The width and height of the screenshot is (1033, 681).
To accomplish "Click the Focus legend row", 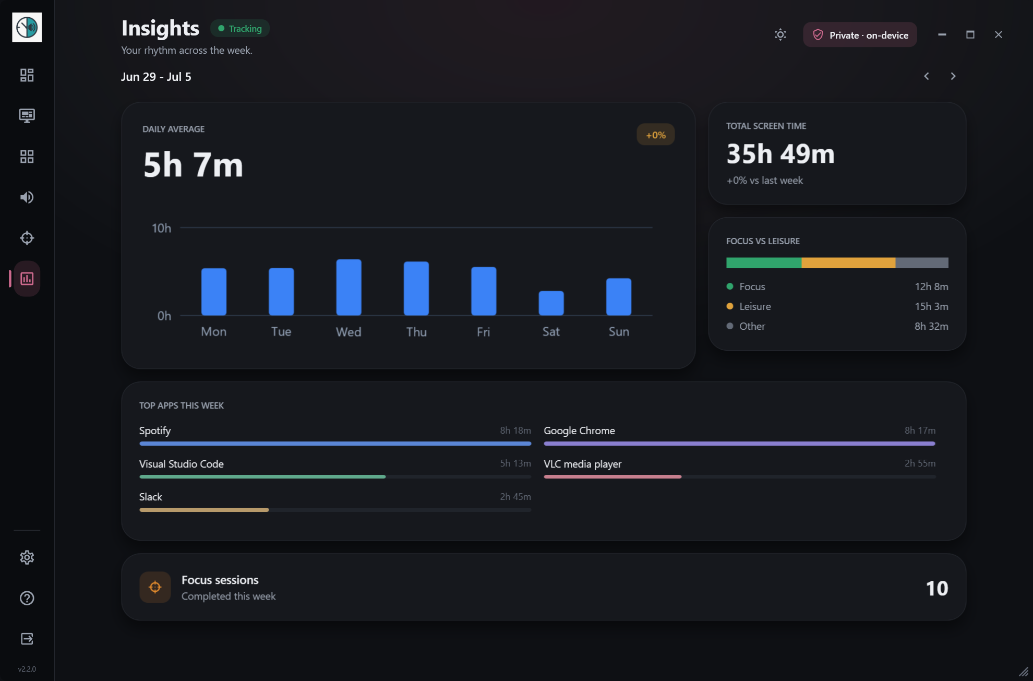I will click(x=837, y=286).
